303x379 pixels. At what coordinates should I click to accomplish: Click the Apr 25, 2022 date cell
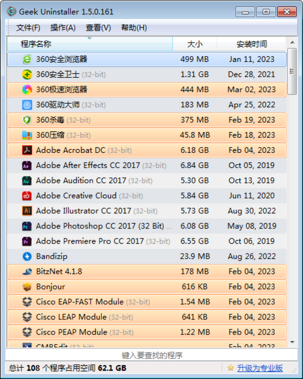click(x=252, y=105)
